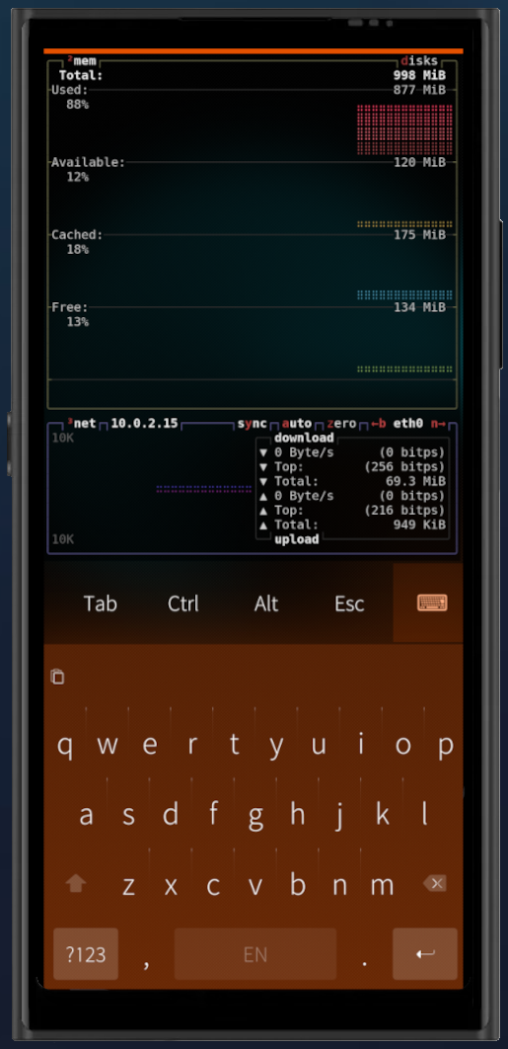Tap the k key

(383, 815)
